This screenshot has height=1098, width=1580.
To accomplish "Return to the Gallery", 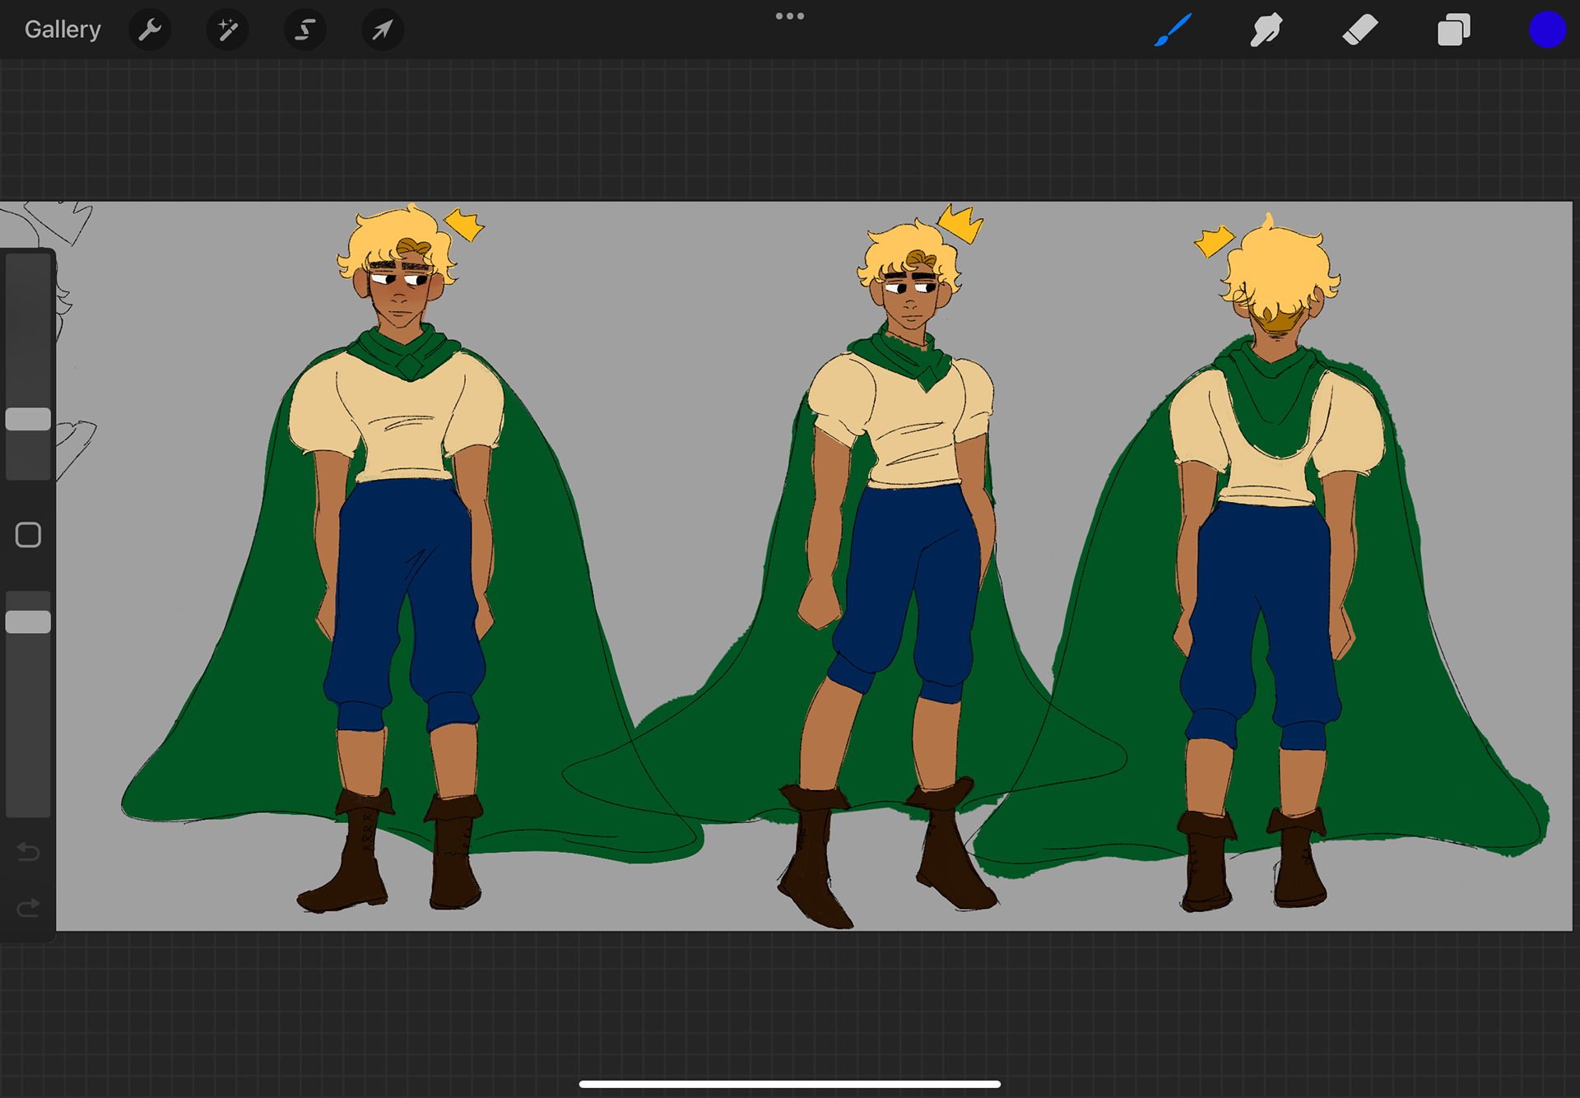I will point(63,30).
